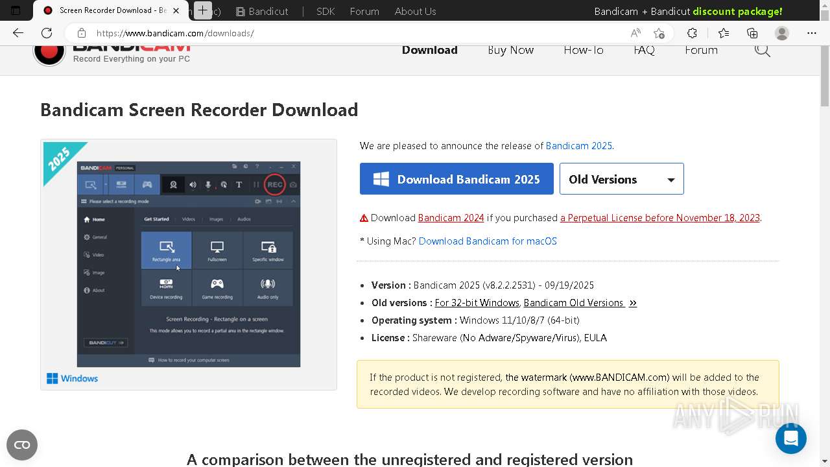Open Read aloud in address bar
The image size is (830, 467).
(x=635, y=33)
